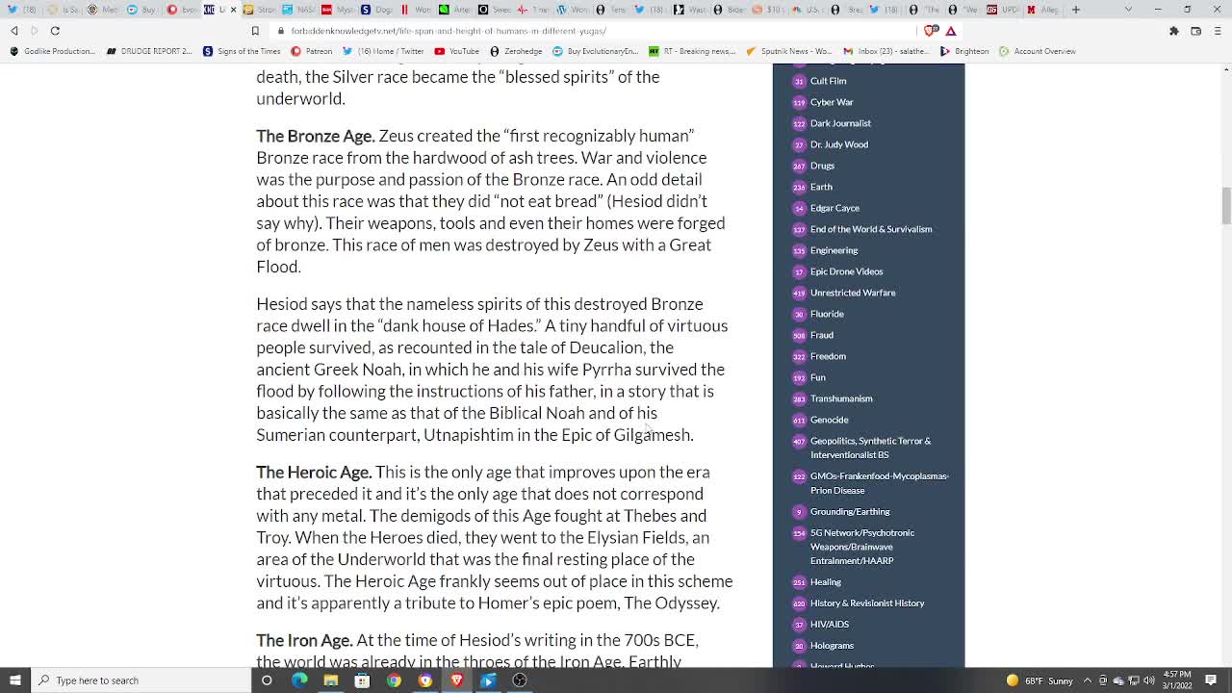Select GMOs-Frankenfood-Mycoplasmas category
Image resolution: width=1232 pixels, height=693 pixels.
point(879,483)
